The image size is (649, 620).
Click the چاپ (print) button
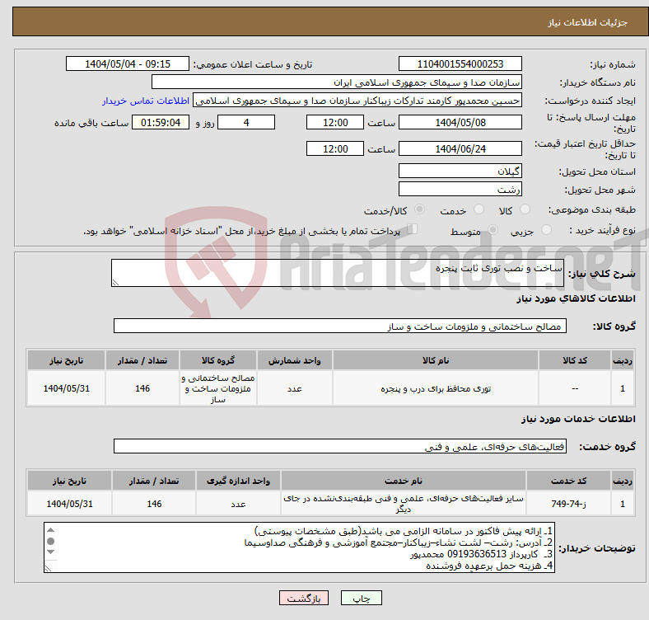click(x=361, y=598)
